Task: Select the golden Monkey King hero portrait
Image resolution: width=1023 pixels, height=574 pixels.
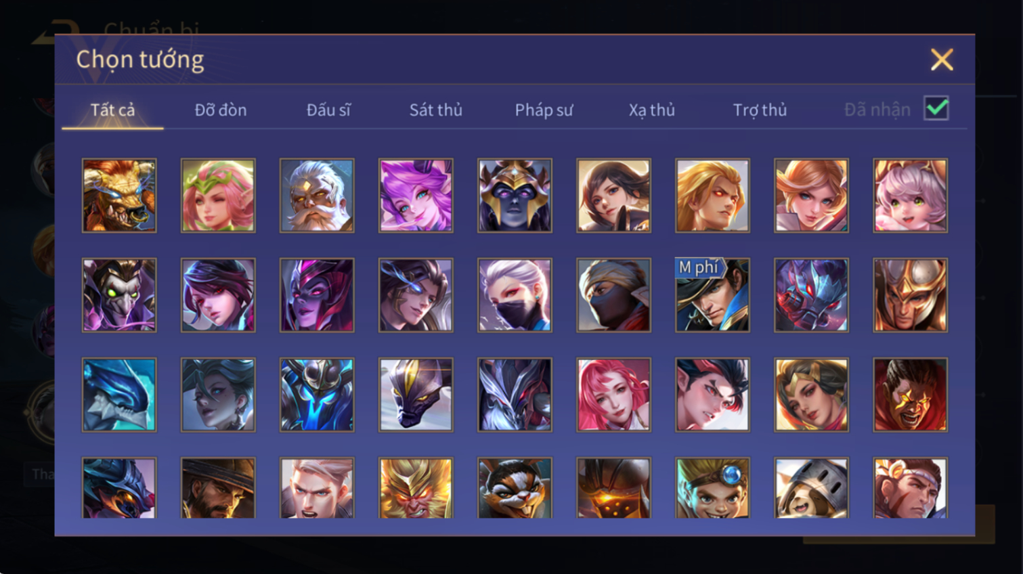Action: point(416,488)
